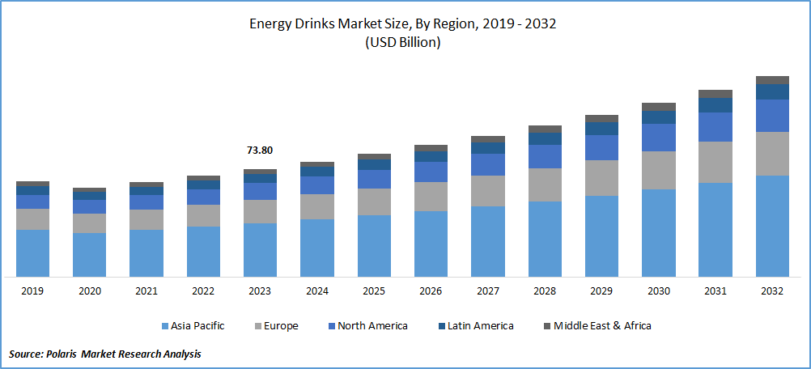Select the 'Europe' legend label
The image size is (811, 369).
282,326
